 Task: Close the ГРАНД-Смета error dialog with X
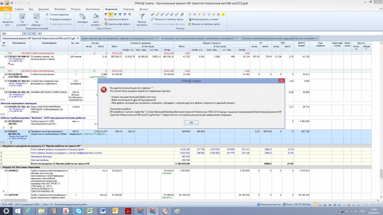click(281, 81)
